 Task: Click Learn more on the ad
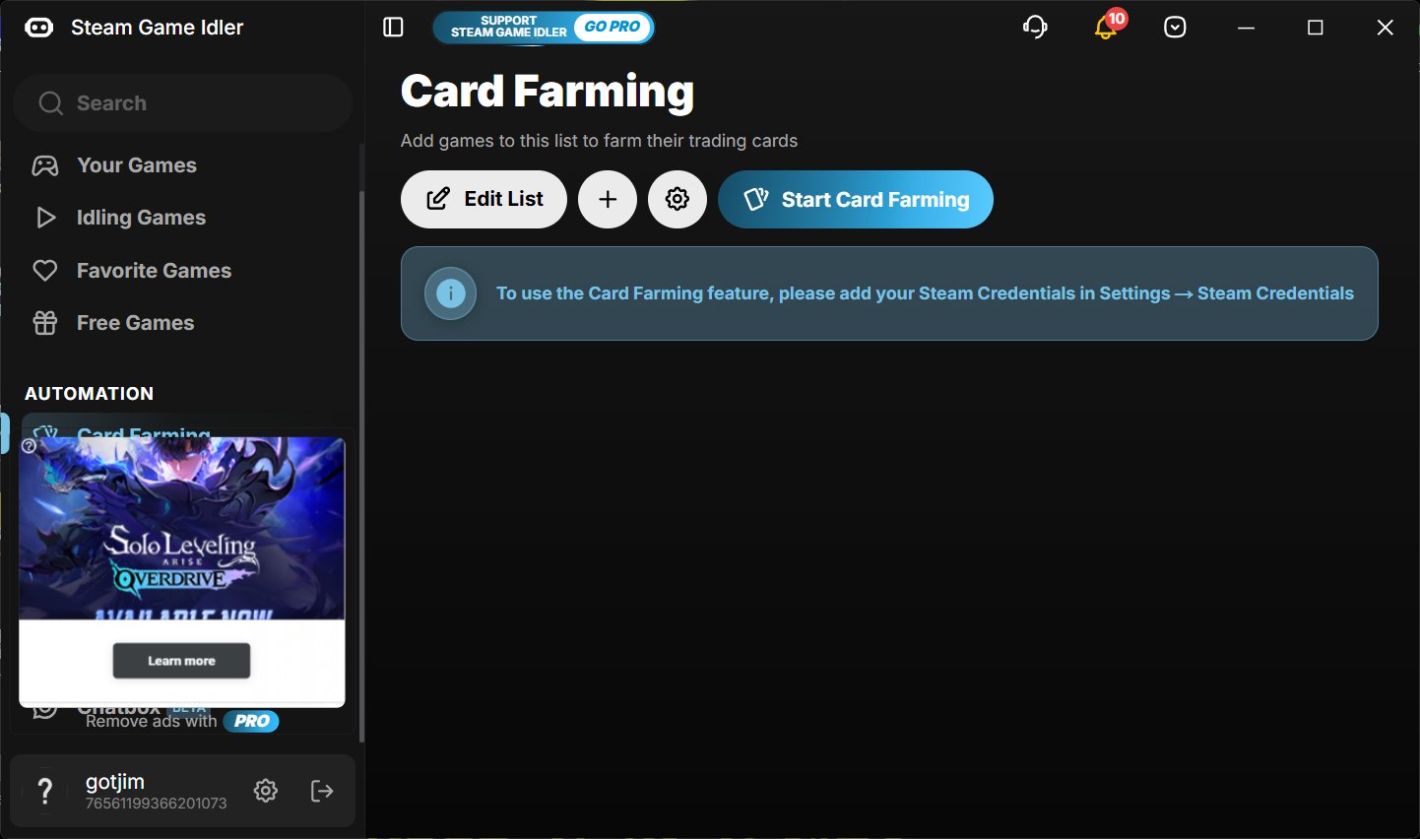pyautogui.click(x=181, y=661)
